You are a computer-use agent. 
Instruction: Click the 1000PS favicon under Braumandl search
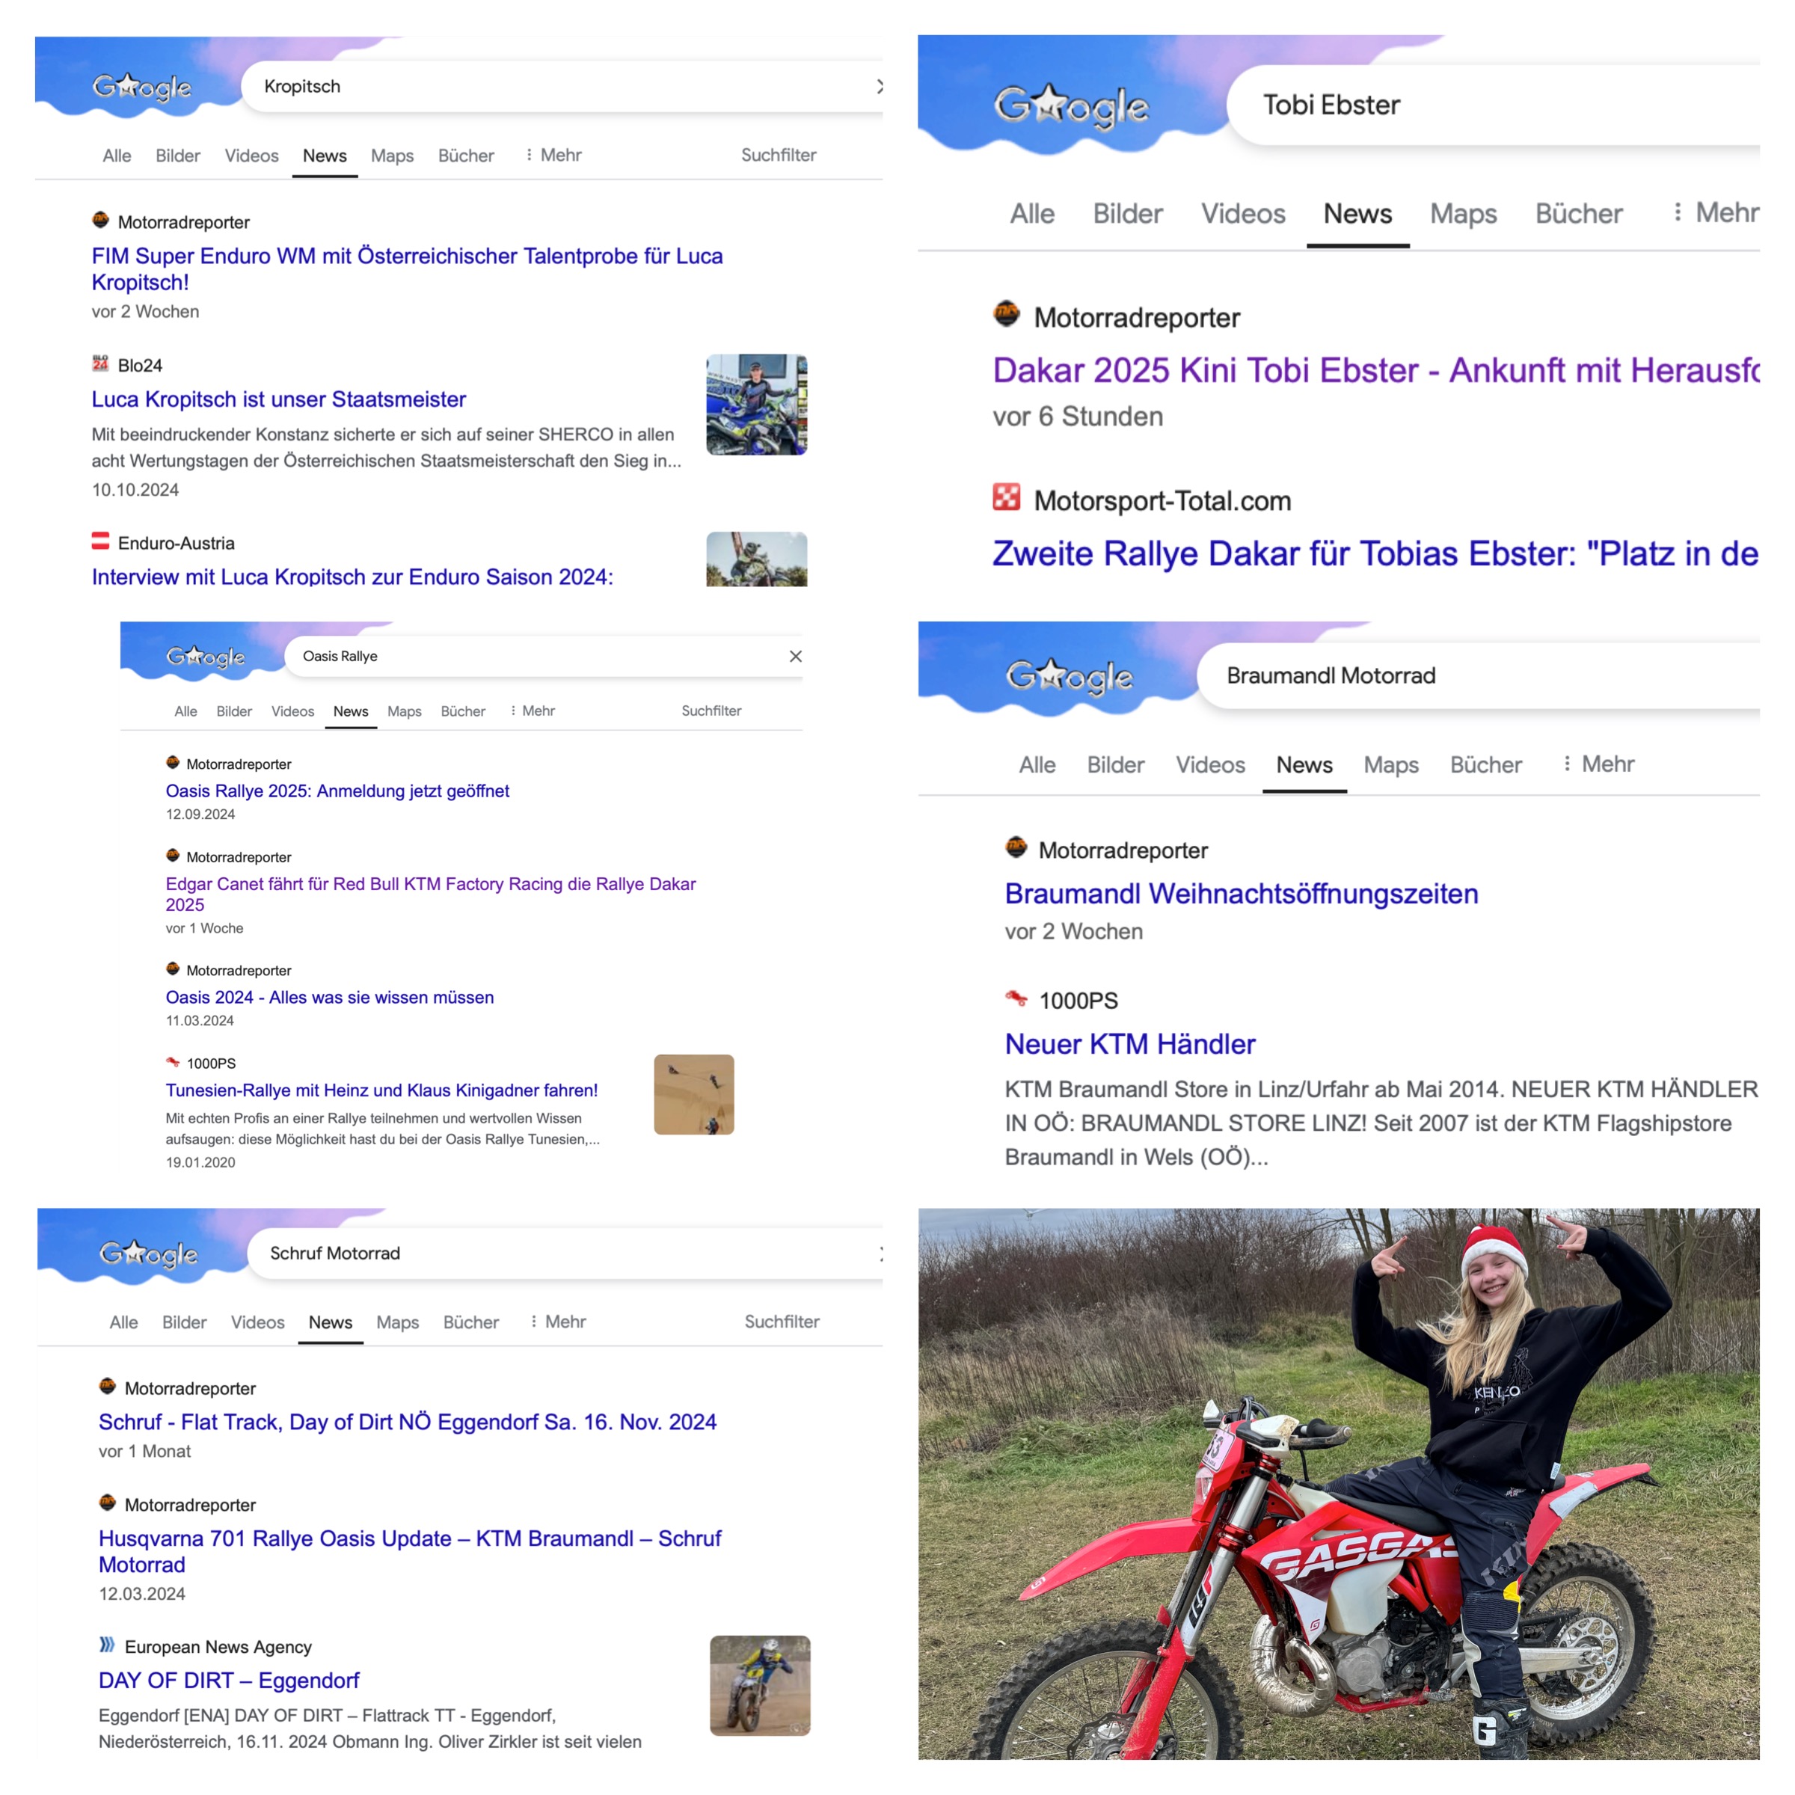[x=1016, y=998]
